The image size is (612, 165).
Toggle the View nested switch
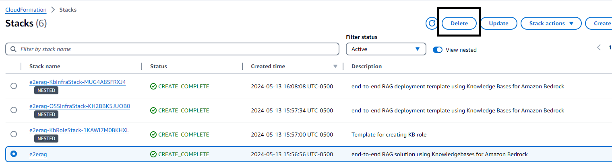[438, 50]
